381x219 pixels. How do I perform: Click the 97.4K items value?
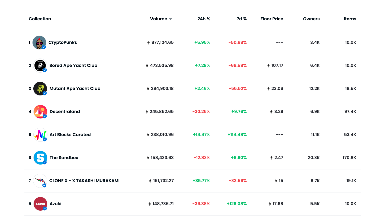click(x=350, y=112)
